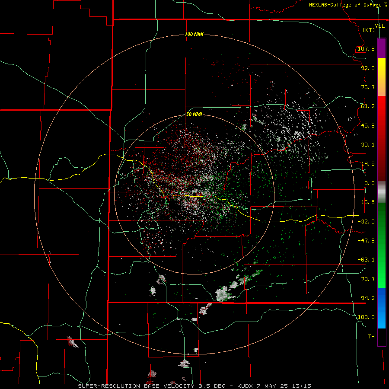Image resolution: width=389 pixels, height=389 pixels.
Task: Select the 30.1 legend value
Action: click(x=368, y=145)
